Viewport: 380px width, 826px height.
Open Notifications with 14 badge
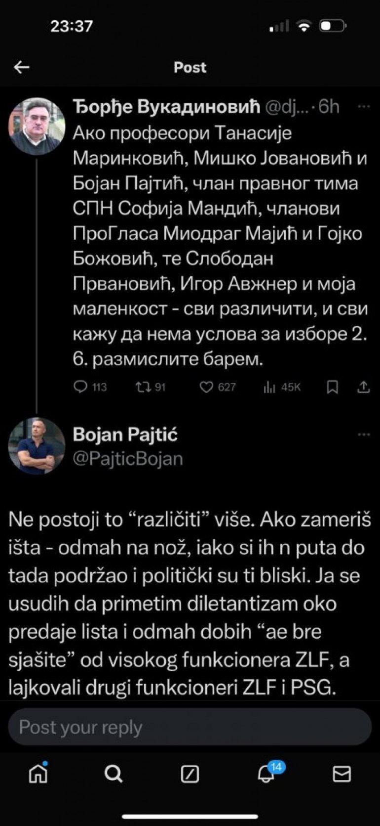(x=266, y=773)
